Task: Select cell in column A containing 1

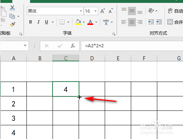Action: (13, 89)
